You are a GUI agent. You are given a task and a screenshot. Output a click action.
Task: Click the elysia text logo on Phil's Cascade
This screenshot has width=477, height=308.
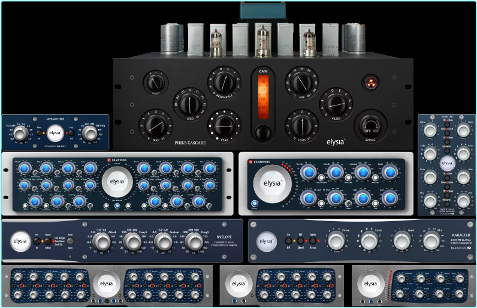(x=336, y=142)
